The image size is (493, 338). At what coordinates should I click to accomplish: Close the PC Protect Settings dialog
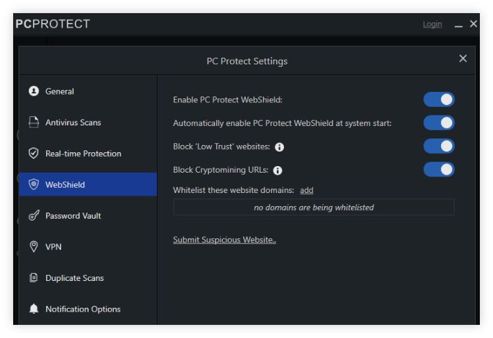click(463, 59)
